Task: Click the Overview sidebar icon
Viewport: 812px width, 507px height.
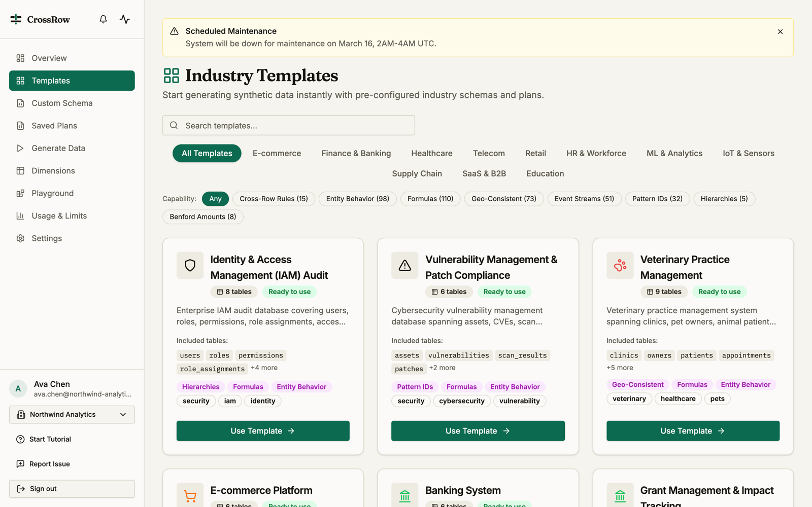Action: pyautogui.click(x=20, y=58)
